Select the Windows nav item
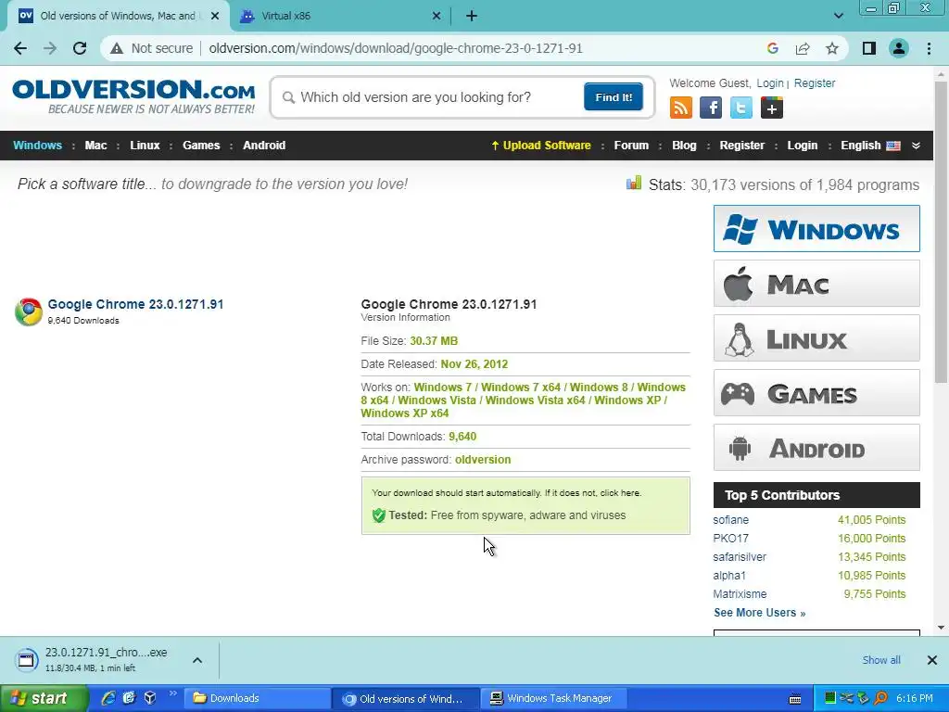The width and height of the screenshot is (949, 712). pos(37,146)
